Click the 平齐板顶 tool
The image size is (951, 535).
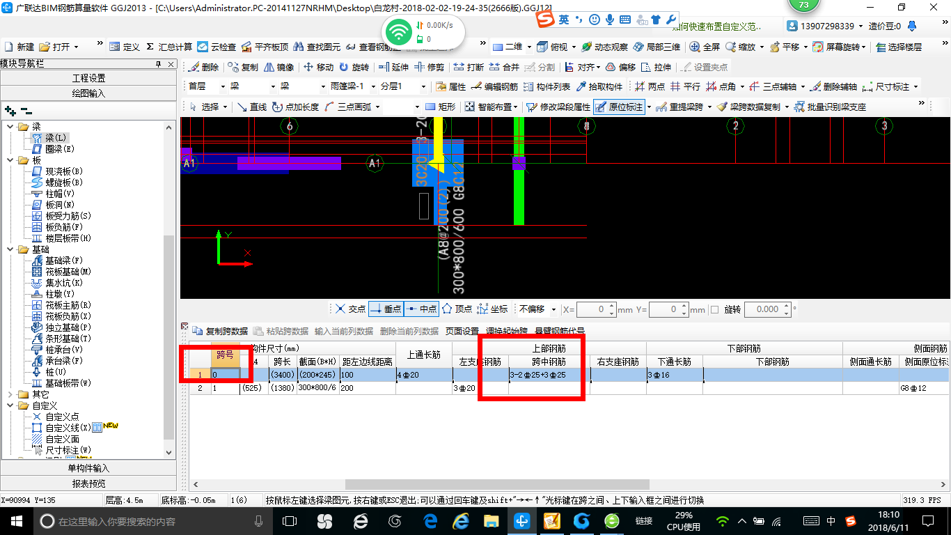[x=265, y=47]
